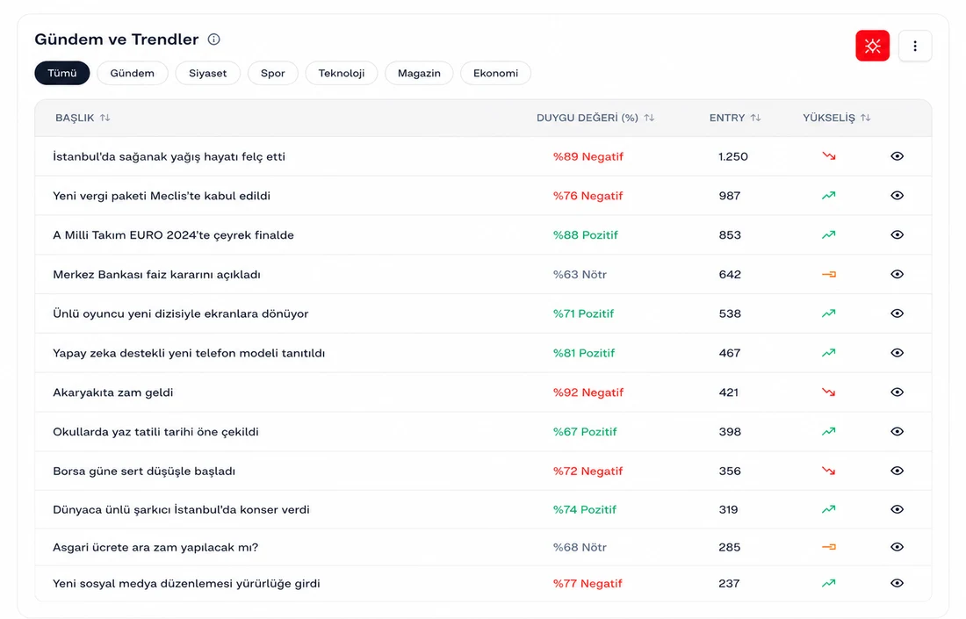Select the Ekonomi filter chip
This screenshot has width=966, height=619.
(x=495, y=73)
